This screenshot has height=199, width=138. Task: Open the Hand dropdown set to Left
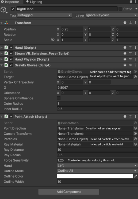pyautogui.click(x=97, y=166)
